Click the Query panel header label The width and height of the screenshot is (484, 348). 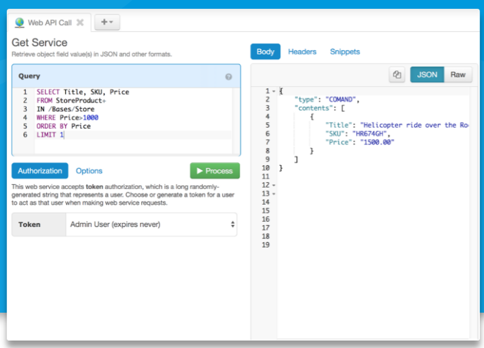[30, 76]
